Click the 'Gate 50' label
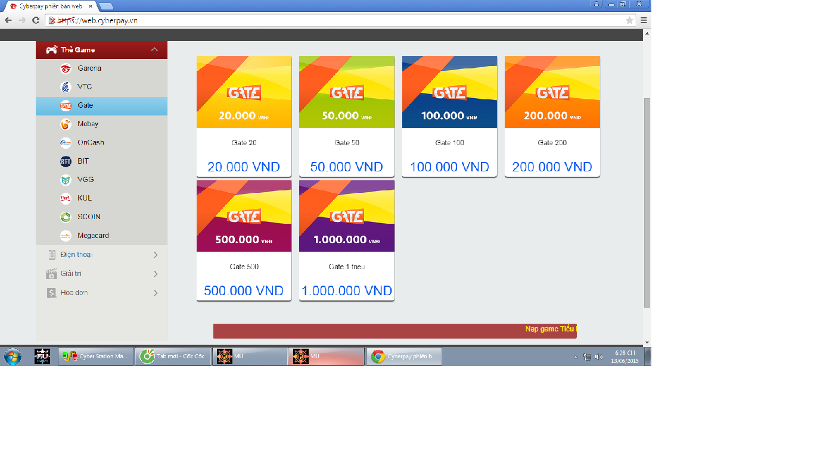 (x=347, y=143)
